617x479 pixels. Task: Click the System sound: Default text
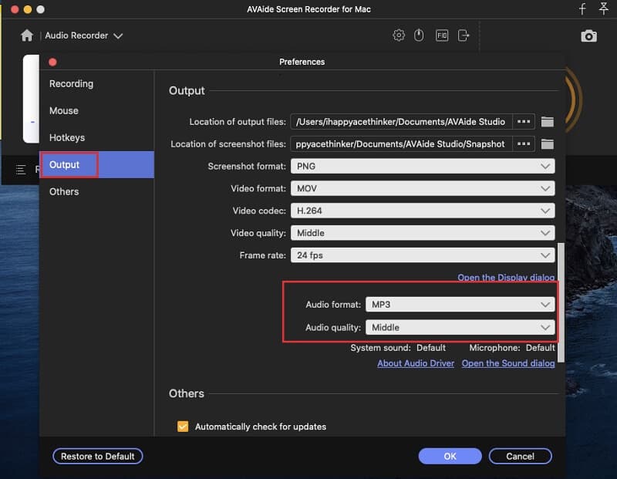pos(398,348)
